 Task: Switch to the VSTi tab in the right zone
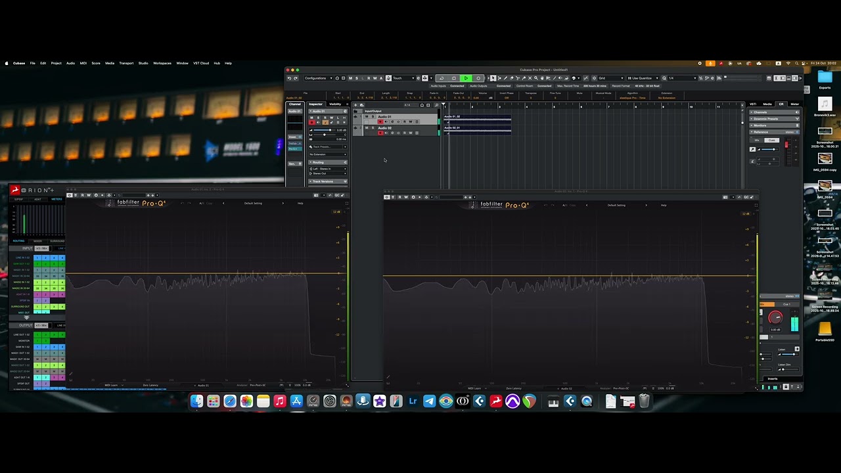(x=753, y=104)
